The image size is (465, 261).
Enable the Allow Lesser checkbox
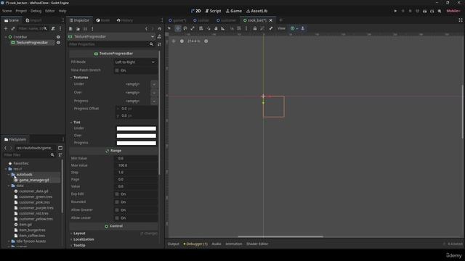click(117, 218)
